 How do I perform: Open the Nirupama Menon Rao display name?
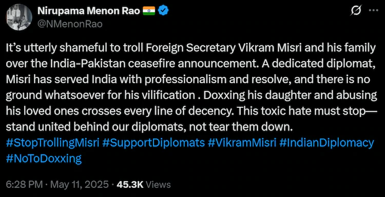coord(88,11)
